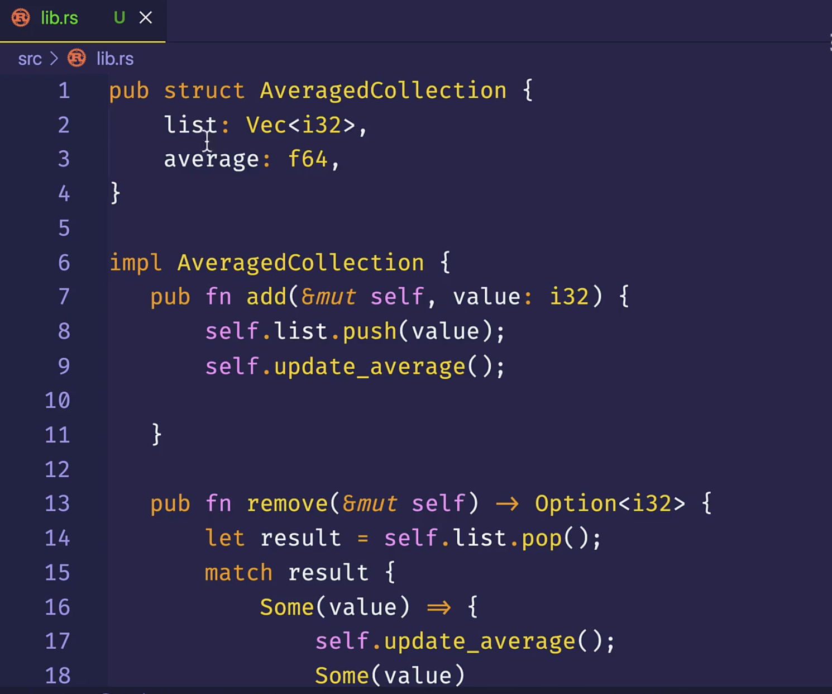Close the lib.rs editor tab
This screenshot has height=694, width=832.
(146, 18)
